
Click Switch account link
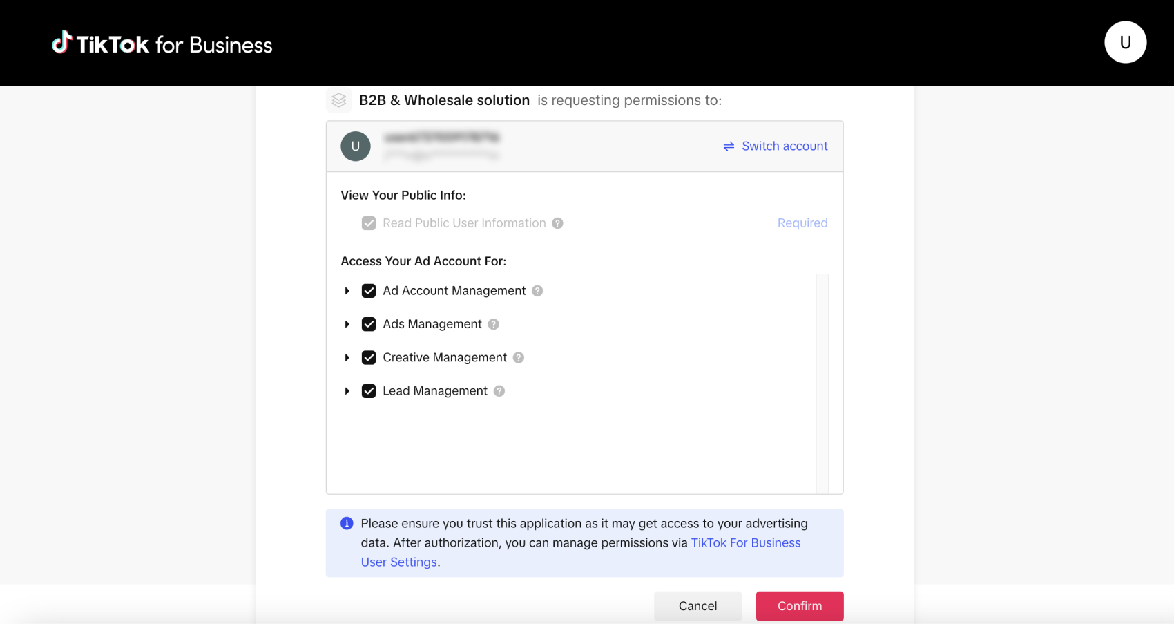(x=776, y=146)
